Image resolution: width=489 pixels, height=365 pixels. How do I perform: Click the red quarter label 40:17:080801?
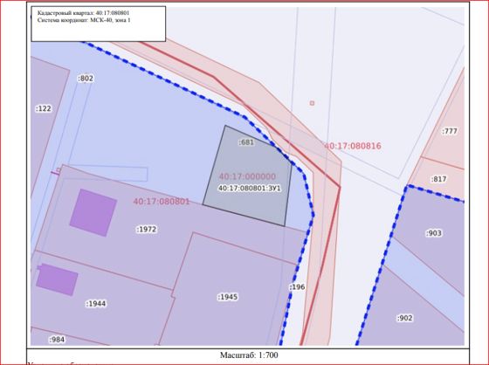pos(162,202)
